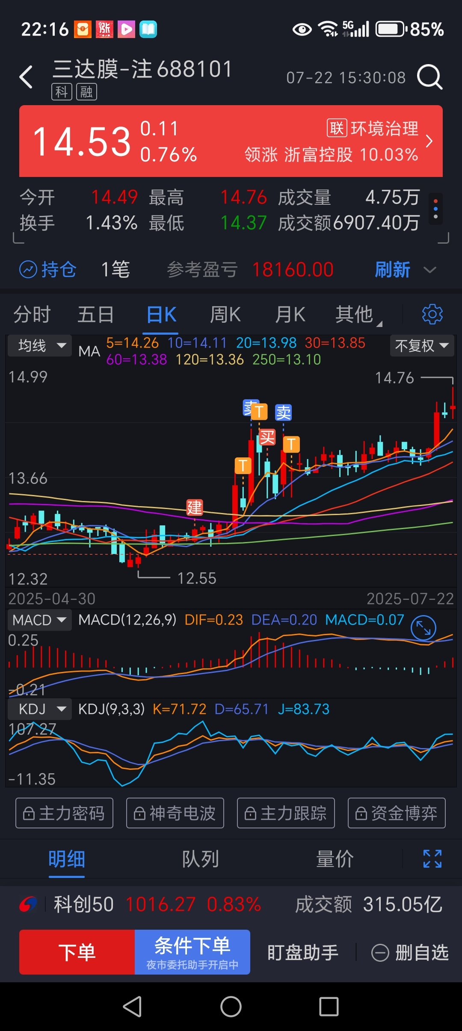Tap the 换手 1.43% turnover value

tap(112, 223)
